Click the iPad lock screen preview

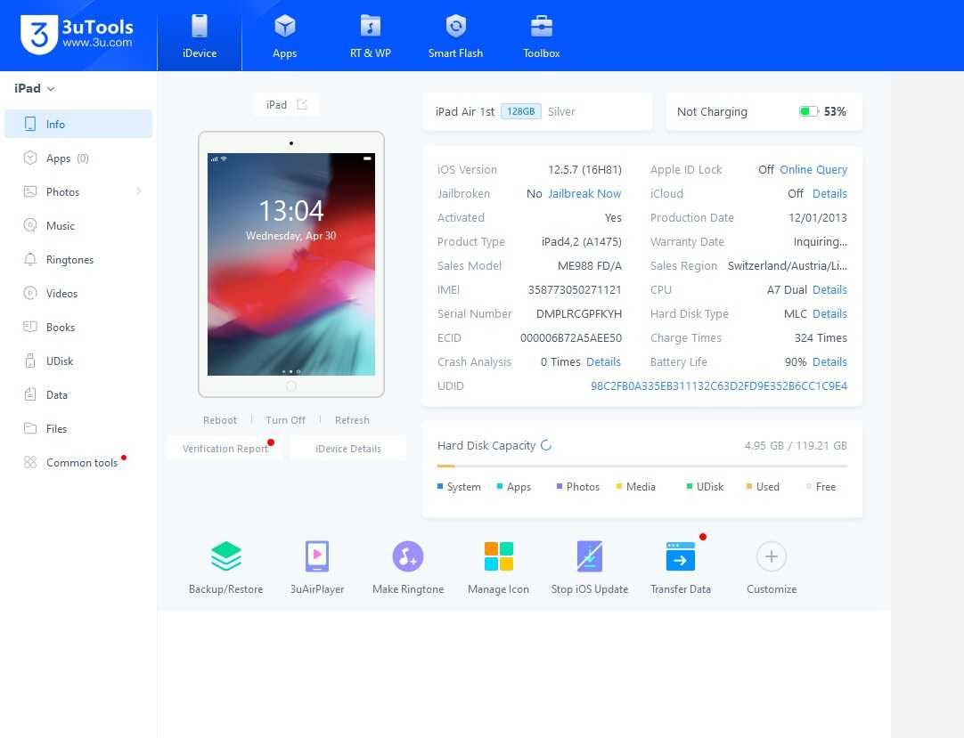[x=290, y=264]
